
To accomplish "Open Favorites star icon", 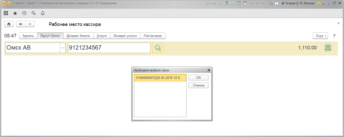I will (x=15, y=13).
